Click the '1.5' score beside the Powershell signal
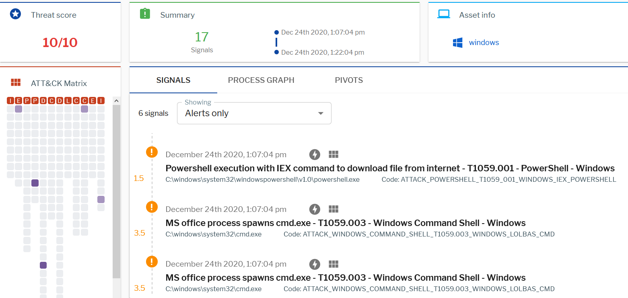Image resolution: width=628 pixels, height=298 pixels. click(x=139, y=178)
